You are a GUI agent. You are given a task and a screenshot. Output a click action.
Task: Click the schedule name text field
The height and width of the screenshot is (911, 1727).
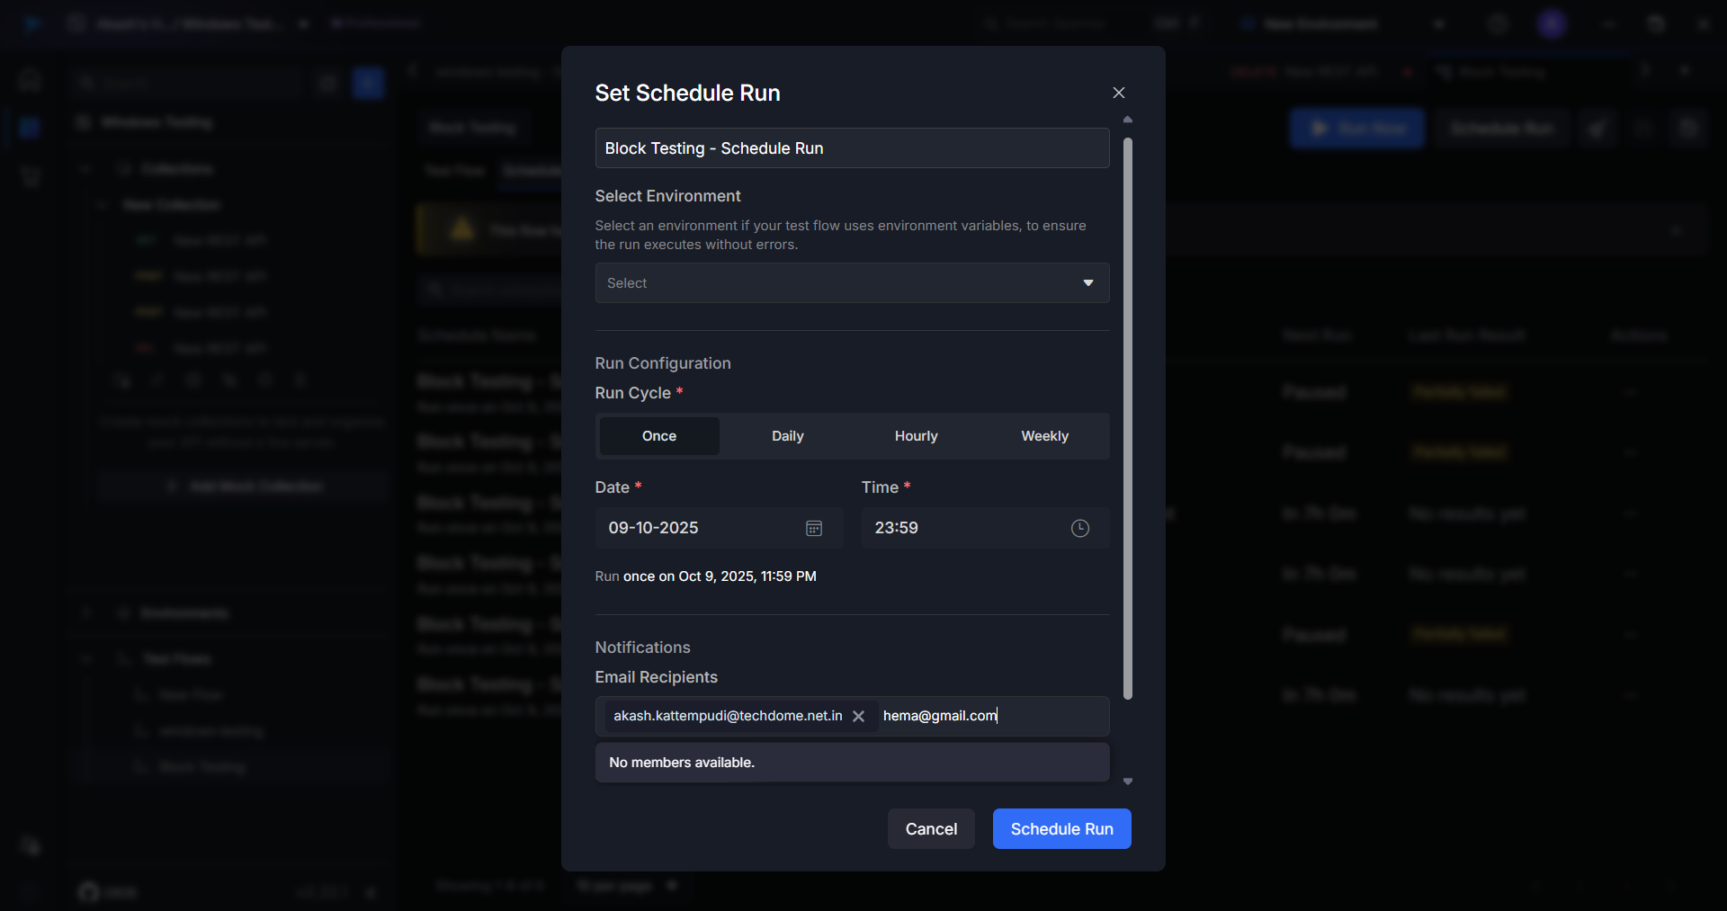851,148
